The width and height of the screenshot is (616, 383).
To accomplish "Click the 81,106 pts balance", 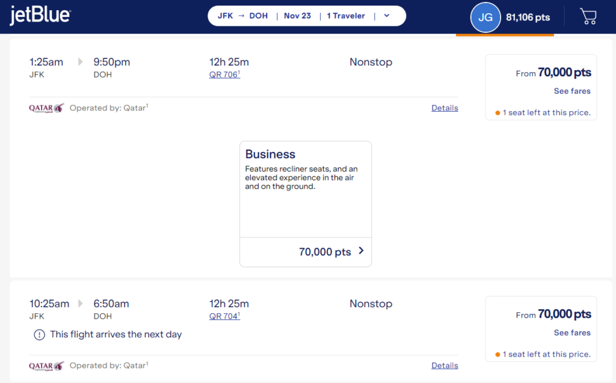I will point(528,17).
